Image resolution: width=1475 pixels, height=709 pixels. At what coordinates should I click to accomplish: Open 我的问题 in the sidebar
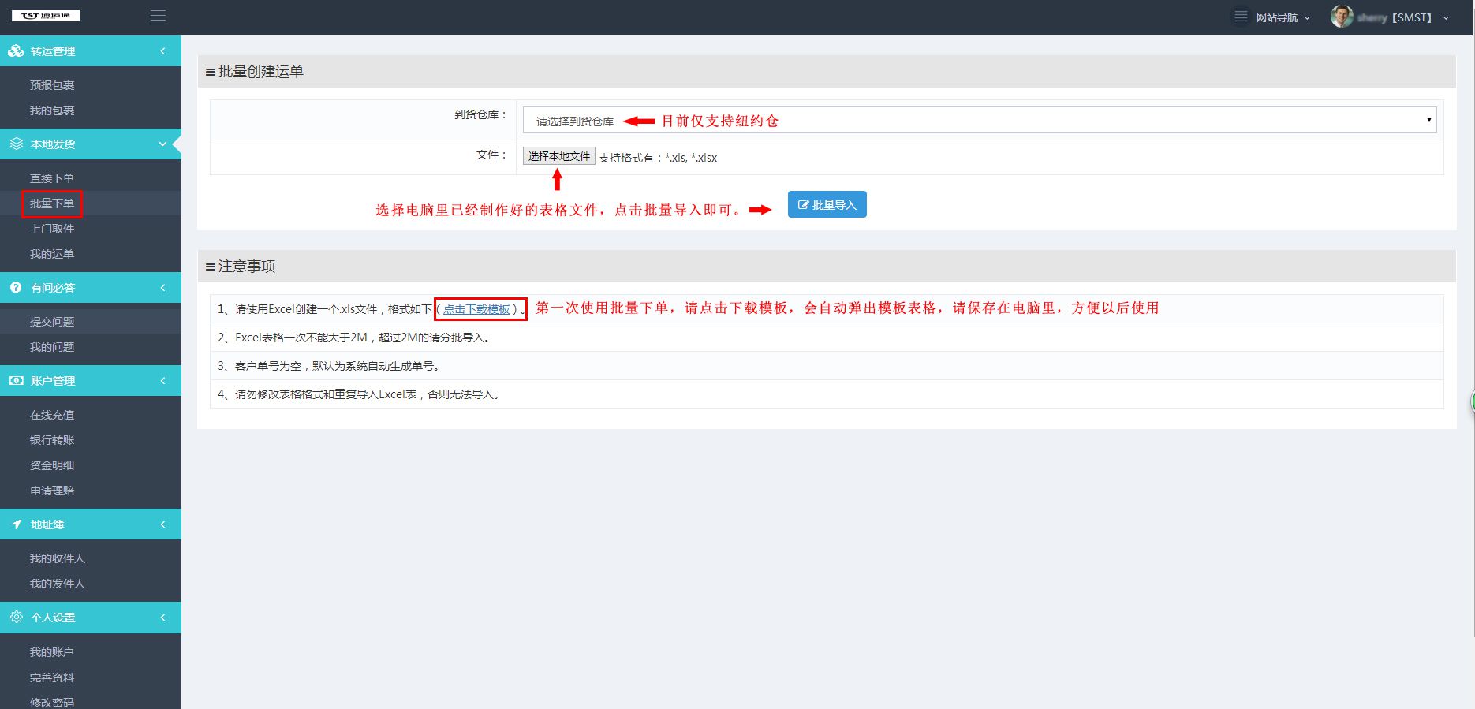coord(52,347)
